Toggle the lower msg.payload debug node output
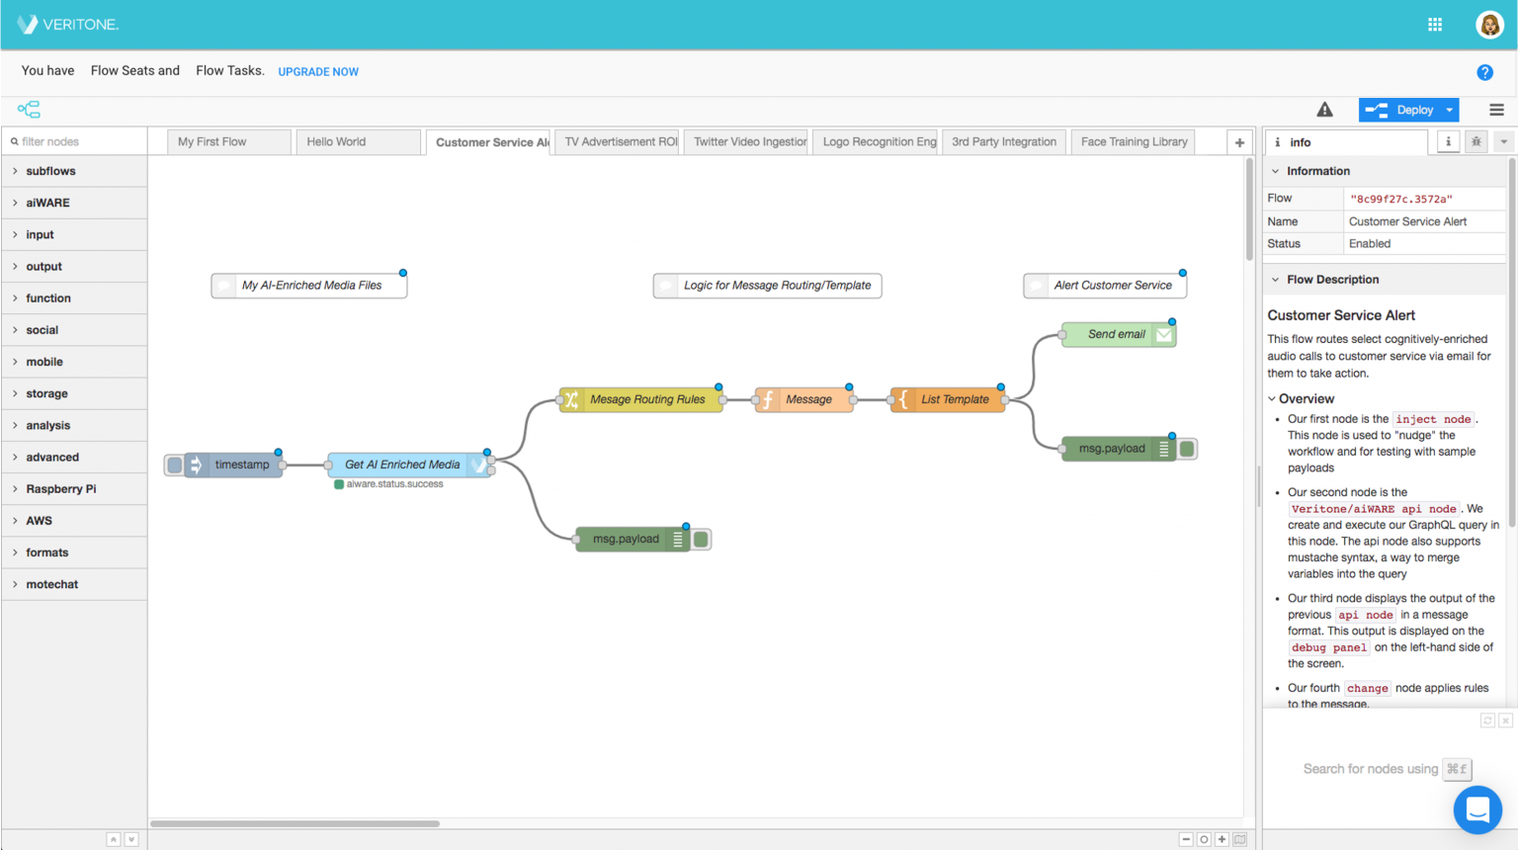This screenshot has height=850, width=1518. [x=701, y=540]
